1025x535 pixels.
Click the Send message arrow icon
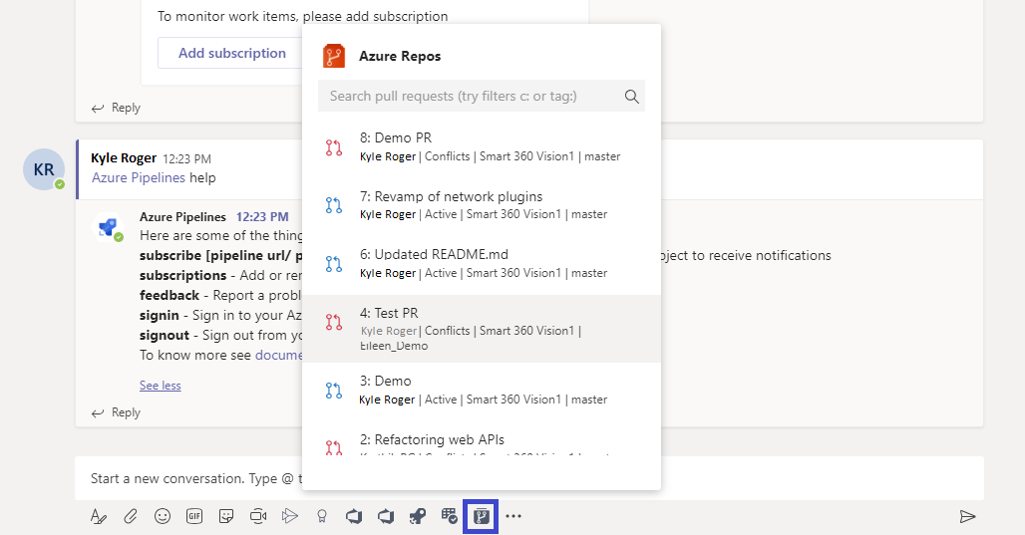(966, 516)
